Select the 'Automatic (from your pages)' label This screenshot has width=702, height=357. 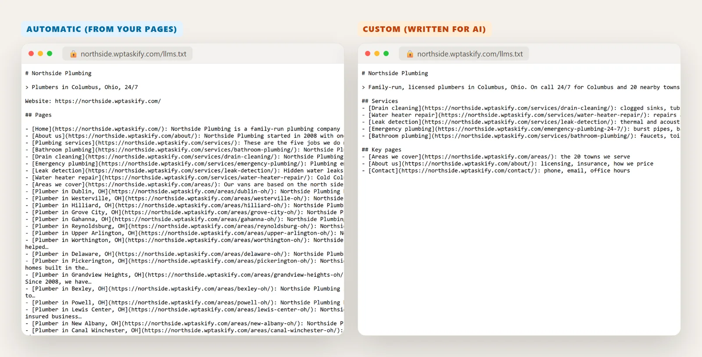[x=102, y=29]
